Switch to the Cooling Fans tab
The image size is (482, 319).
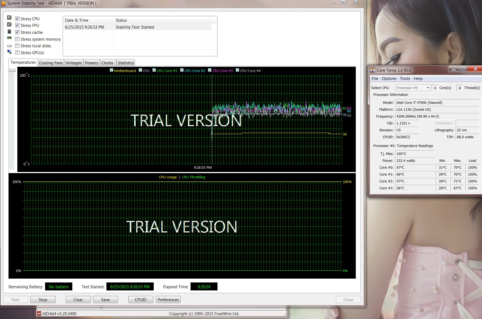[51, 63]
